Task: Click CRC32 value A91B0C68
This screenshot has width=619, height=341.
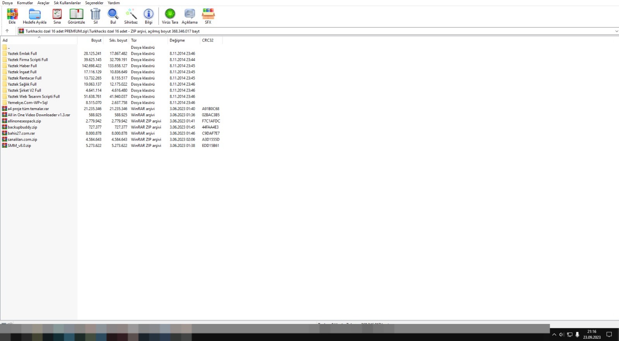Action: (x=211, y=109)
